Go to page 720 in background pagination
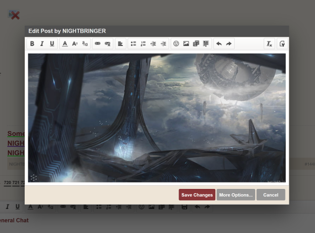 point(7,183)
